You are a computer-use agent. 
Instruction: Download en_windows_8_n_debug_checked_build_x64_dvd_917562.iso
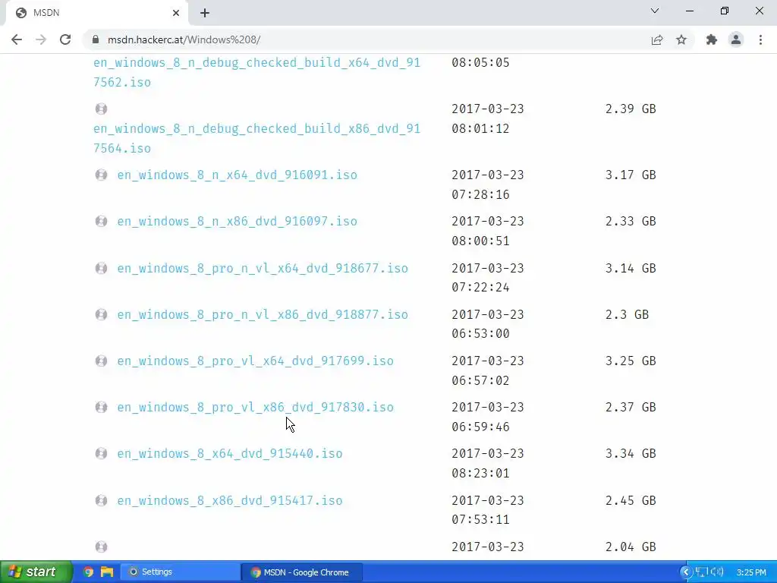click(x=256, y=72)
